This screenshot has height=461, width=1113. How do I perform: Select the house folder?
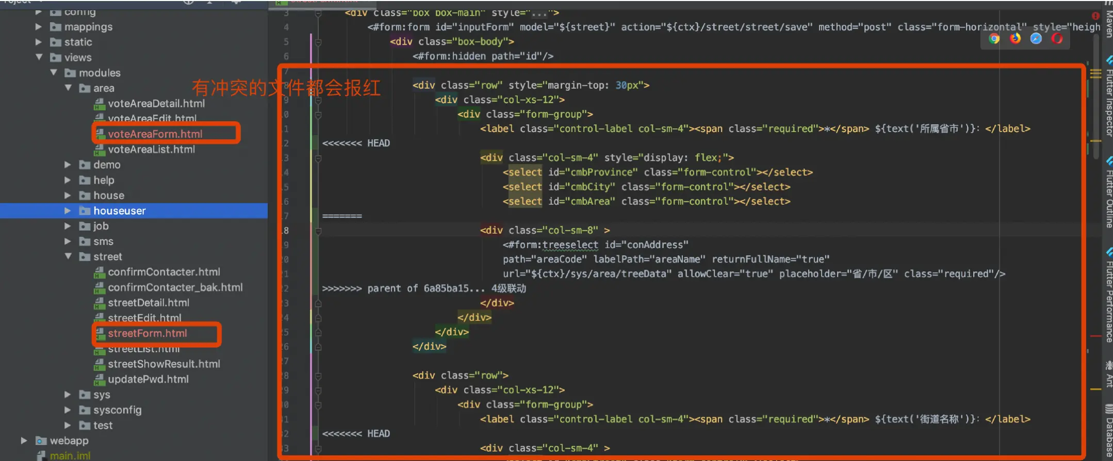pos(109,195)
